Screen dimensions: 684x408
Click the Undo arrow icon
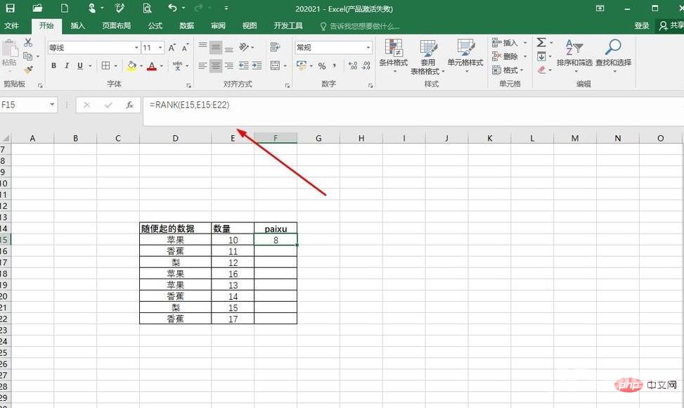coord(173,8)
